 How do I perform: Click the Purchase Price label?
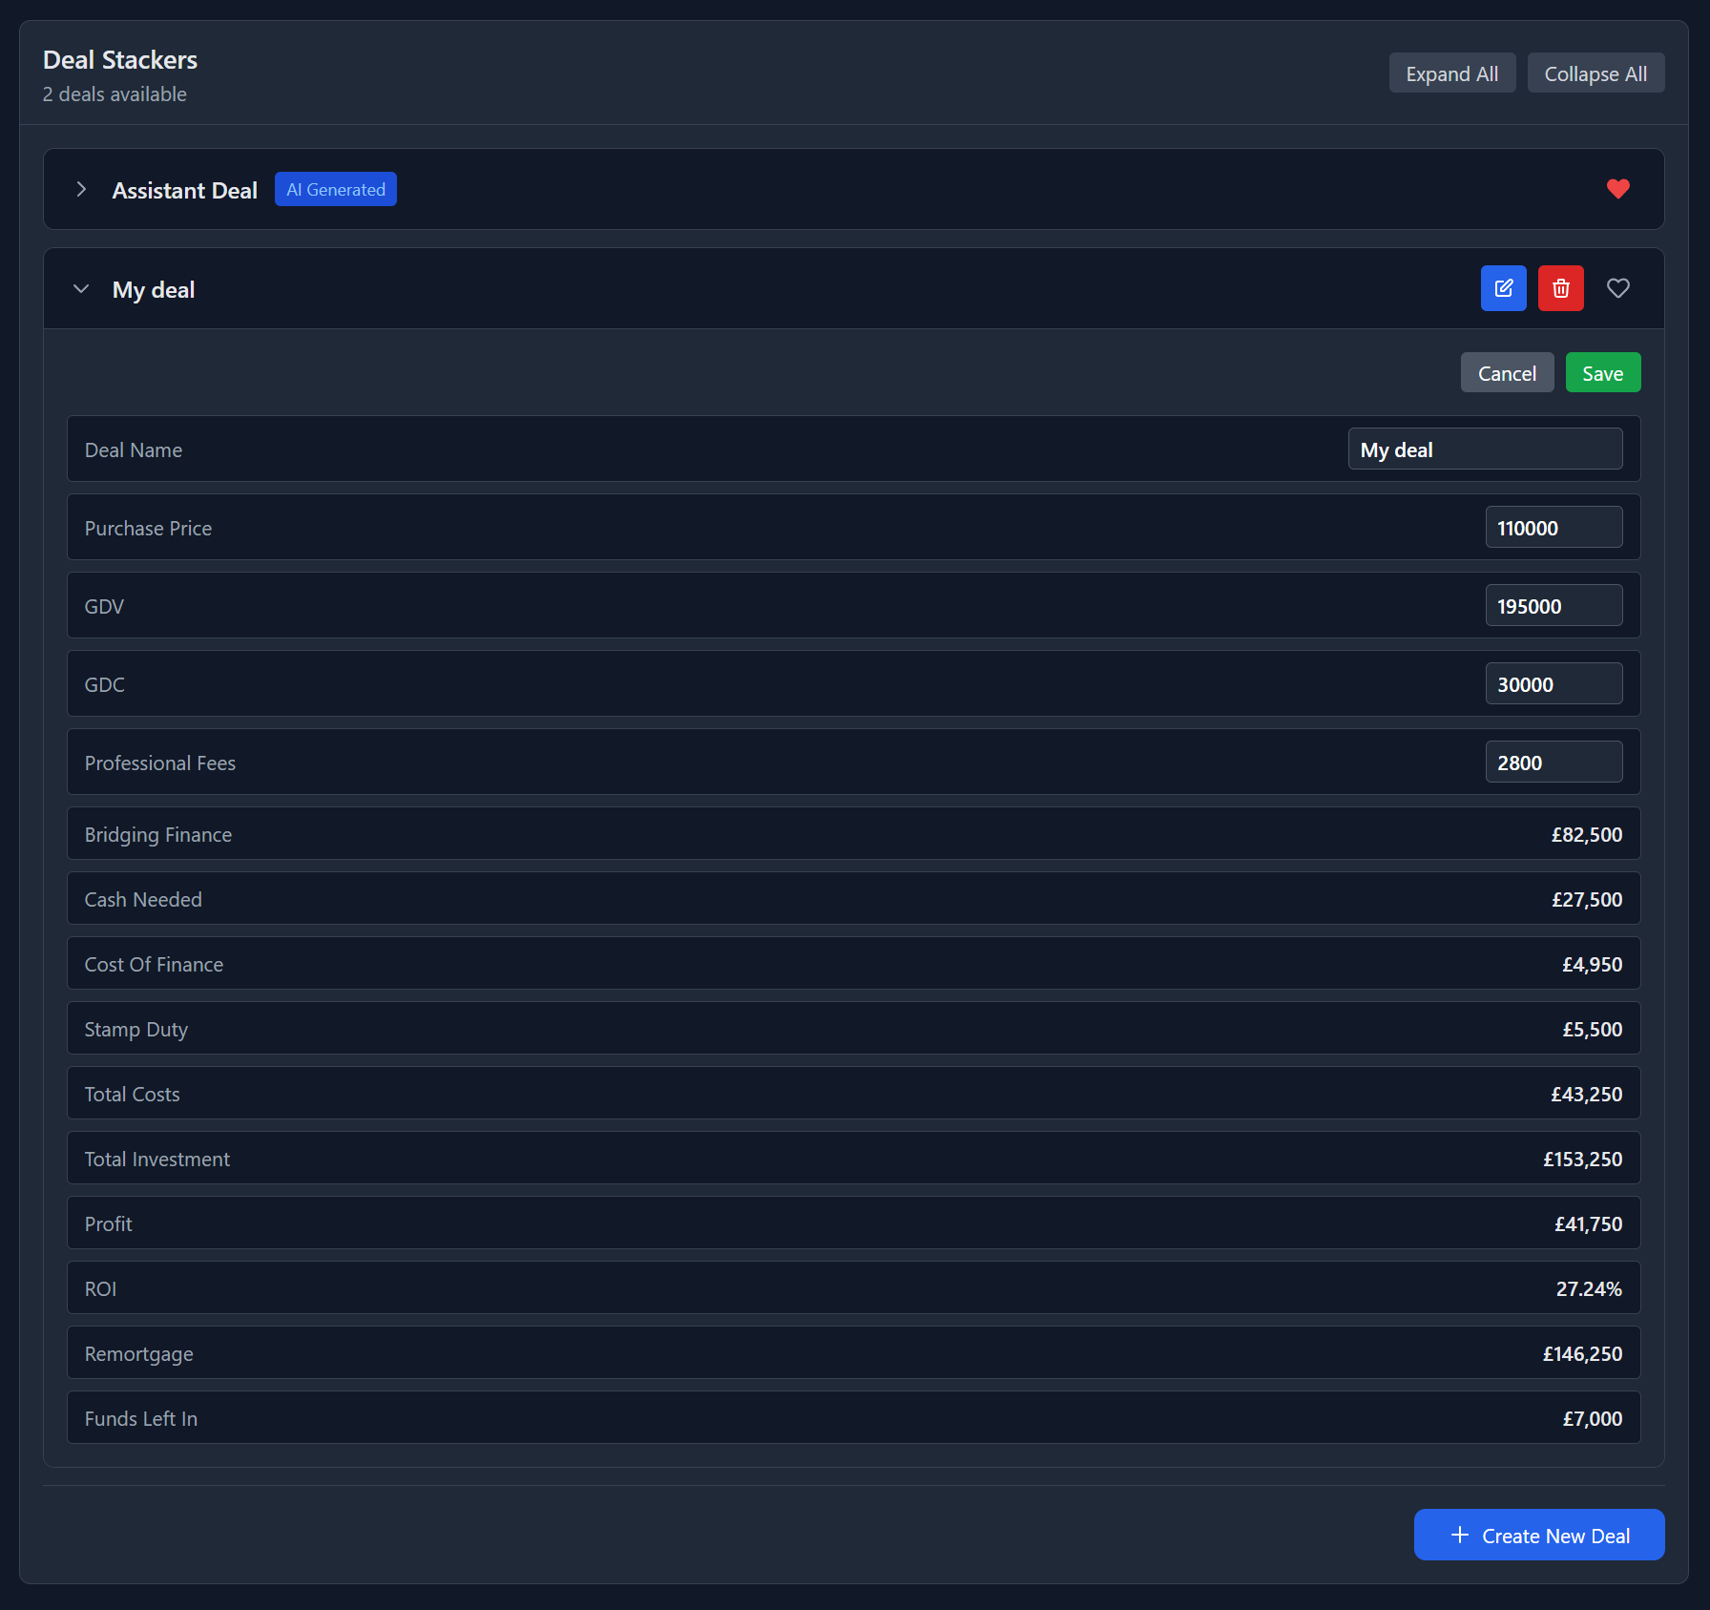[149, 529]
